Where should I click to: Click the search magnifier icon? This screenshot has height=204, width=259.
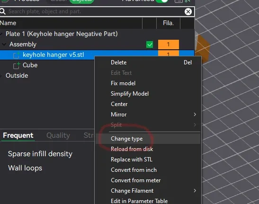coord(2,11)
